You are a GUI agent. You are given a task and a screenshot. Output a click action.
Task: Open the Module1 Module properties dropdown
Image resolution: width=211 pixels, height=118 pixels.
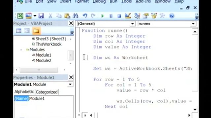[70, 85]
